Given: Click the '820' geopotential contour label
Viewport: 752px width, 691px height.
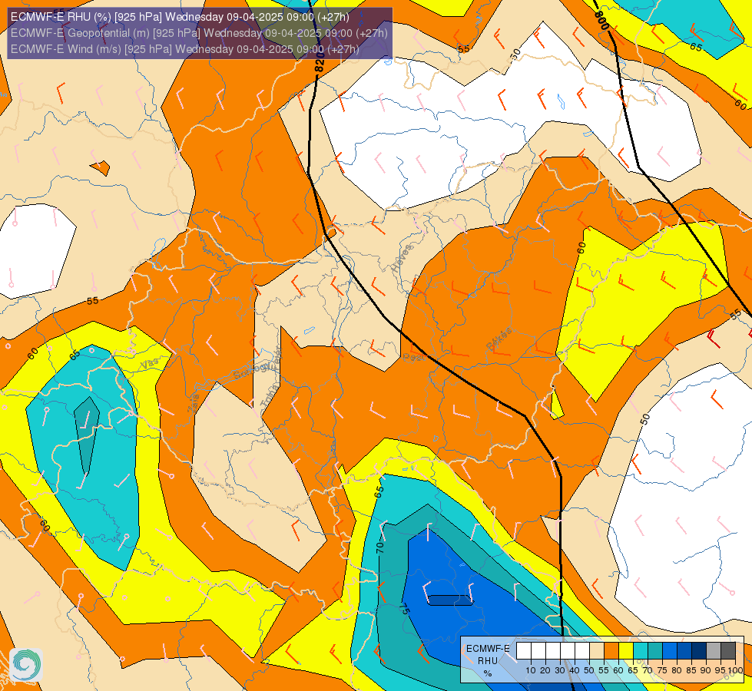Looking at the screenshot, I should 320,62.
